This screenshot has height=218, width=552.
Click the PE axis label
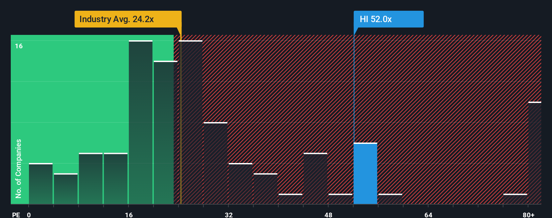[16, 215]
